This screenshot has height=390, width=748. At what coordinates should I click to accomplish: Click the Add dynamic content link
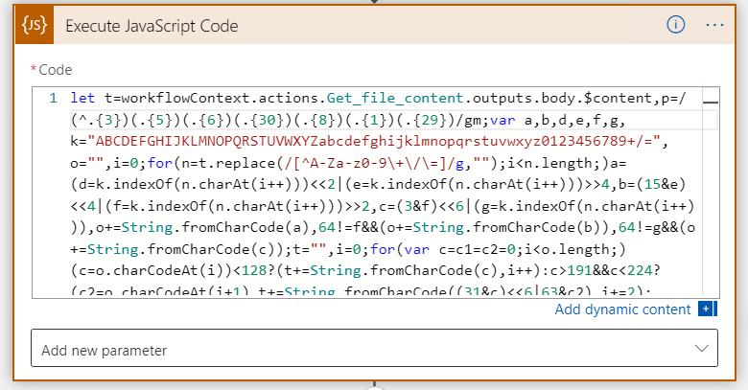(x=622, y=310)
